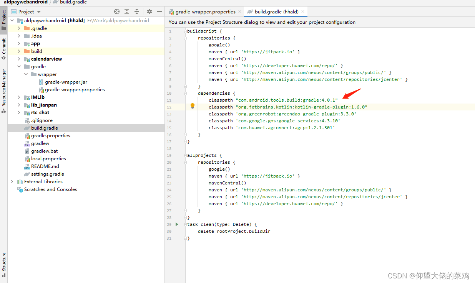The image size is (475, 283).
Task: Open the Project view dropdown
Action: 26,12
